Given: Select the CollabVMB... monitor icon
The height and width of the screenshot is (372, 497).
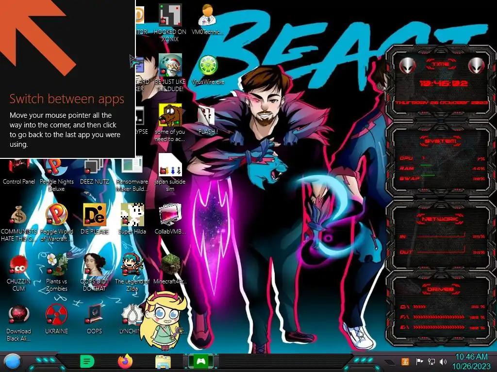Looking at the screenshot, I should (x=170, y=215).
